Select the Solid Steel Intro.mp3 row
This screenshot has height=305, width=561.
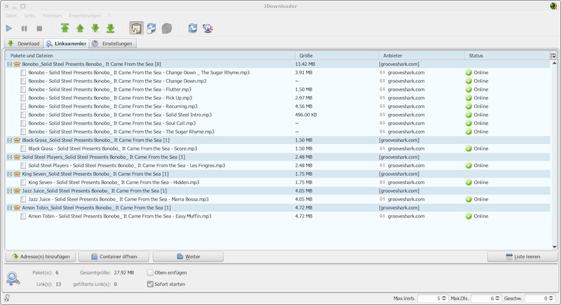coord(278,115)
